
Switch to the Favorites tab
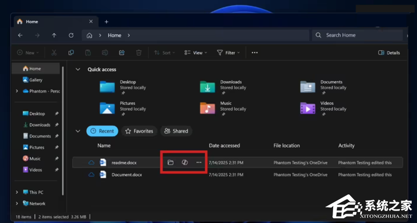(139, 131)
